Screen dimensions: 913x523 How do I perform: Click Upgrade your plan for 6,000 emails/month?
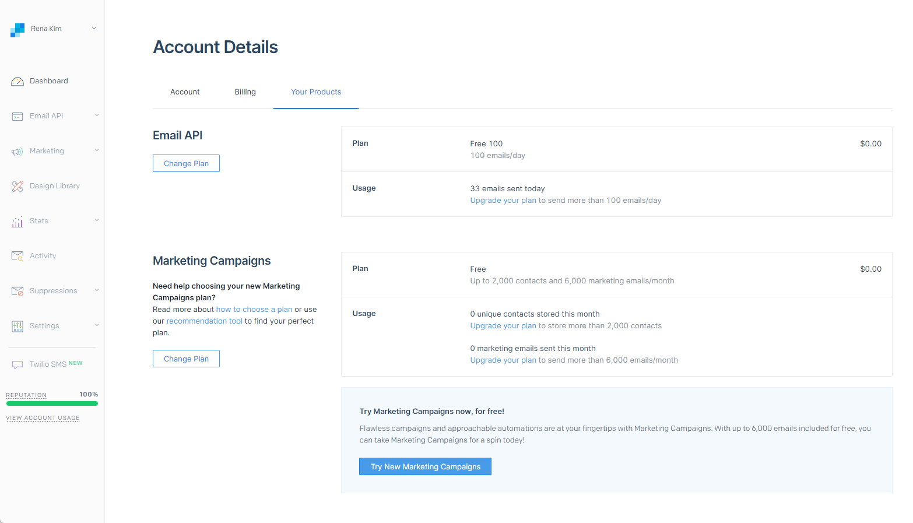pos(503,360)
